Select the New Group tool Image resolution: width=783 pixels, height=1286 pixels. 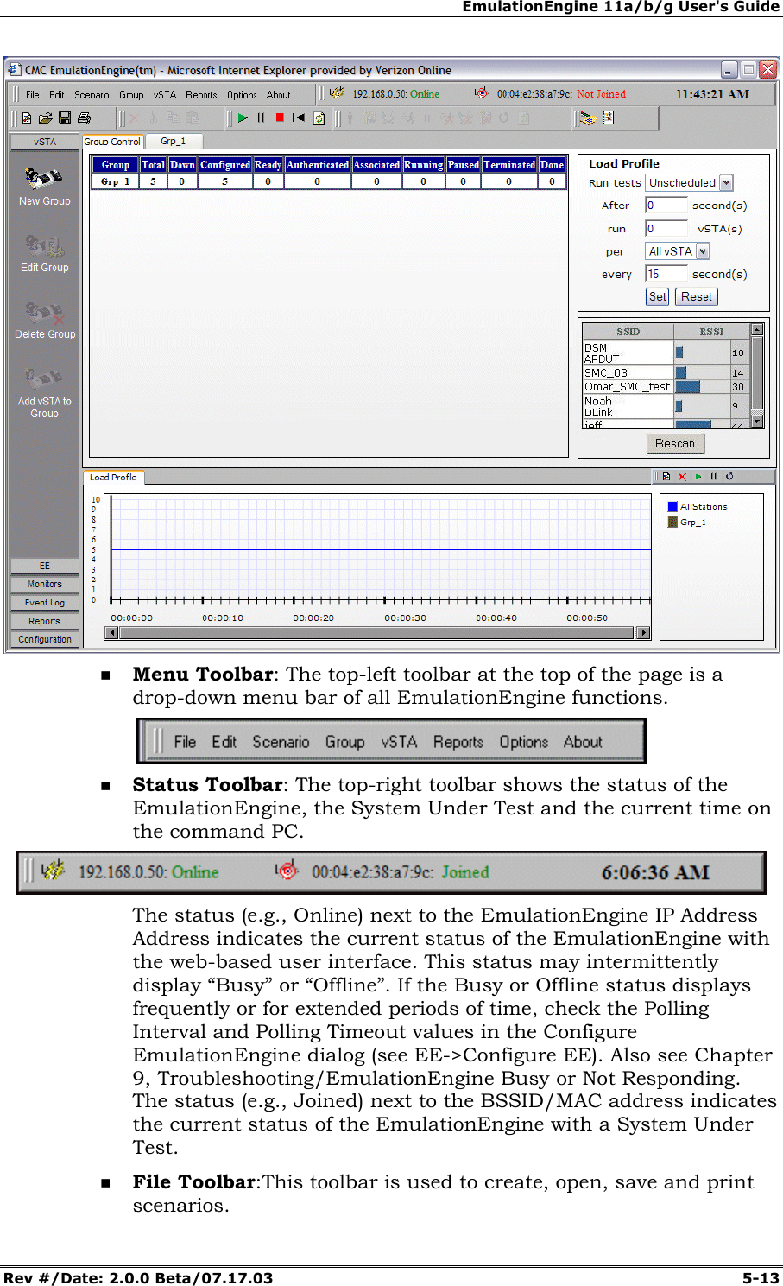44,181
